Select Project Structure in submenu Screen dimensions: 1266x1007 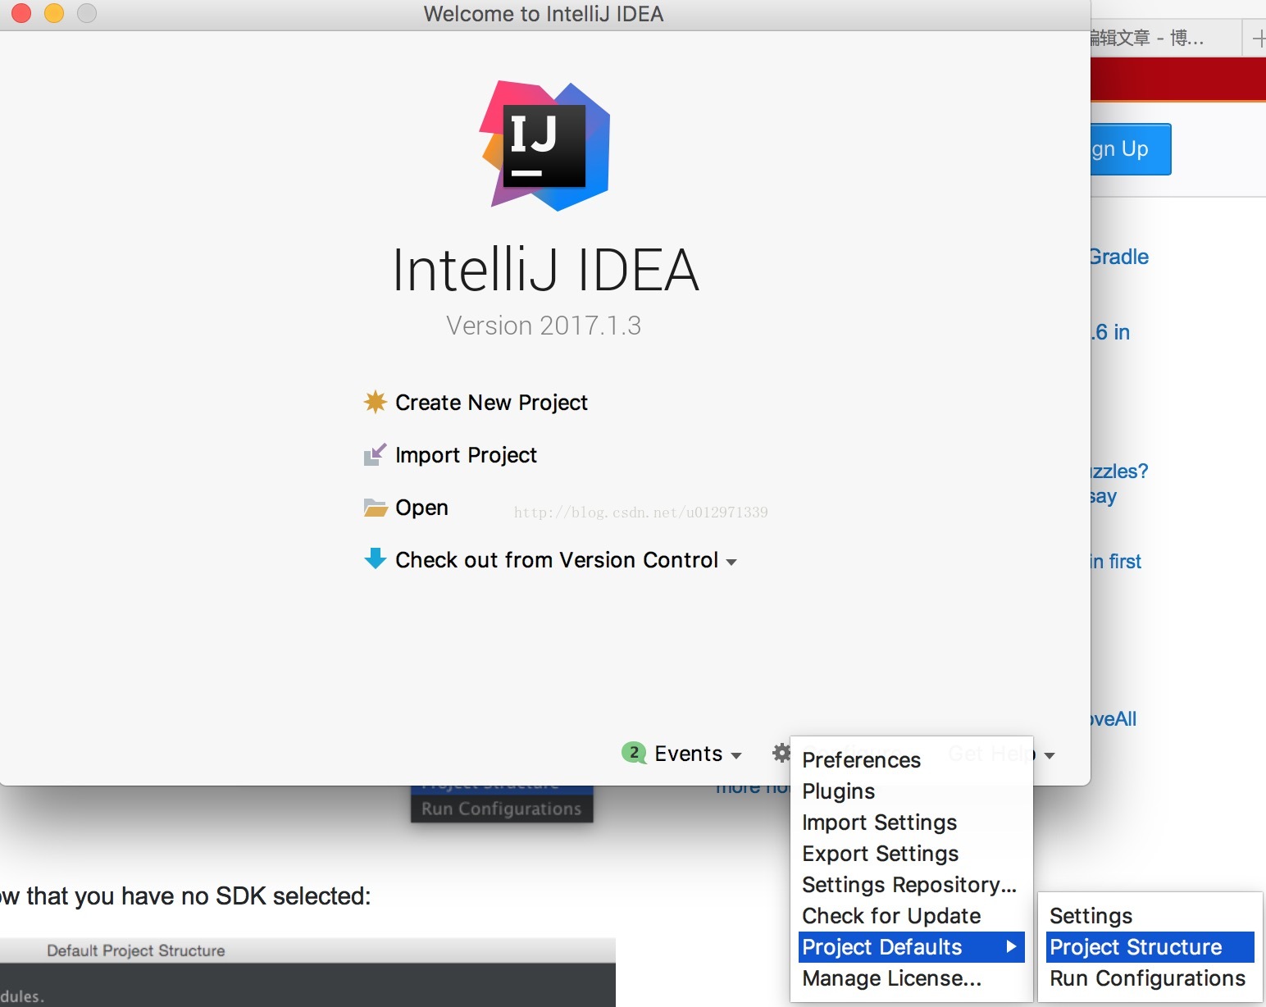click(1150, 947)
